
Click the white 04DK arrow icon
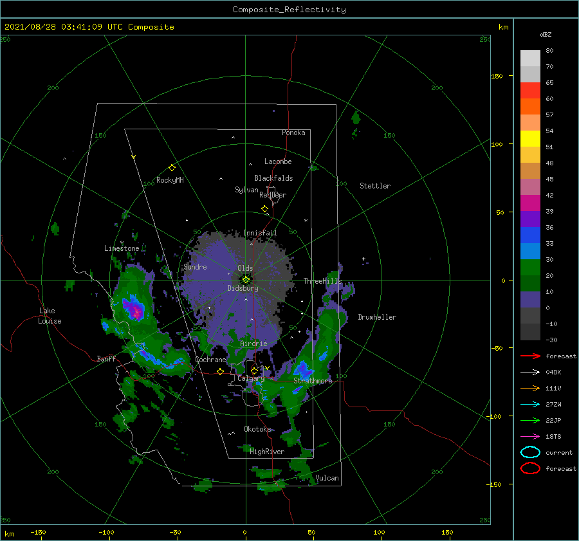pos(530,372)
